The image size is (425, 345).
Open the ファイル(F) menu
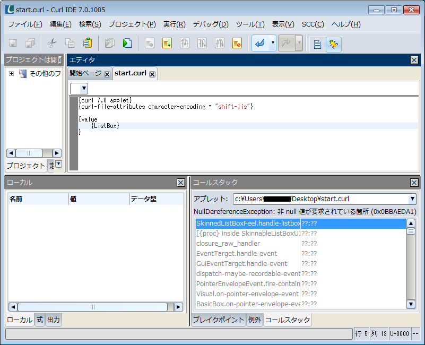(25, 24)
